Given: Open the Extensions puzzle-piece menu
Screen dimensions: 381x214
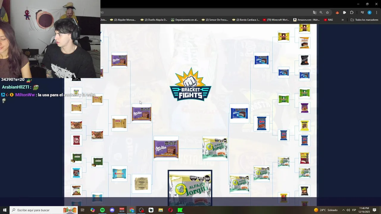Looking at the screenshot, I should (x=352, y=12).
